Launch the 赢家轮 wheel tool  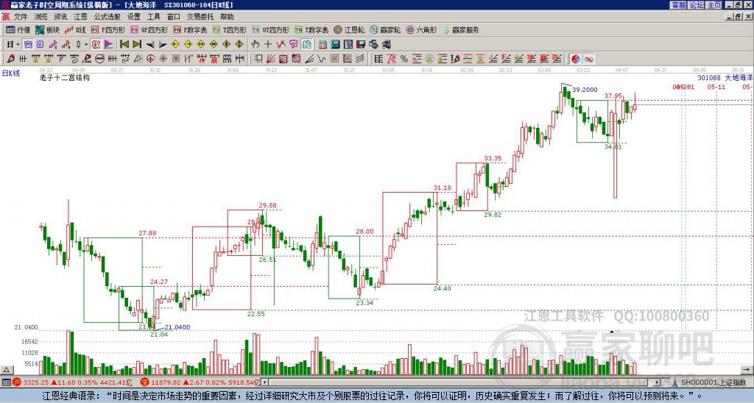pyautogui.click(x=385, y=29)
